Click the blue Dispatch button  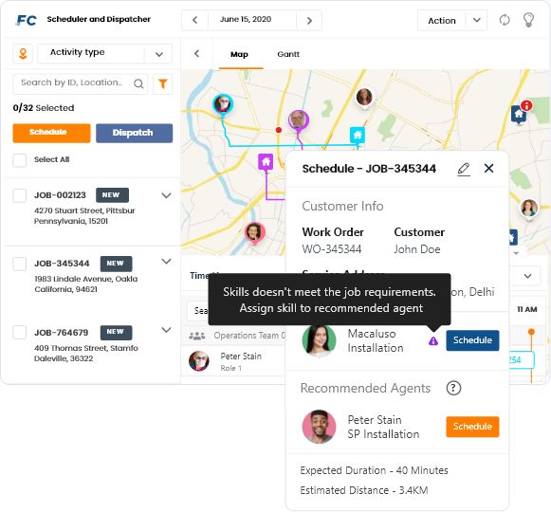tap(135, 133)
